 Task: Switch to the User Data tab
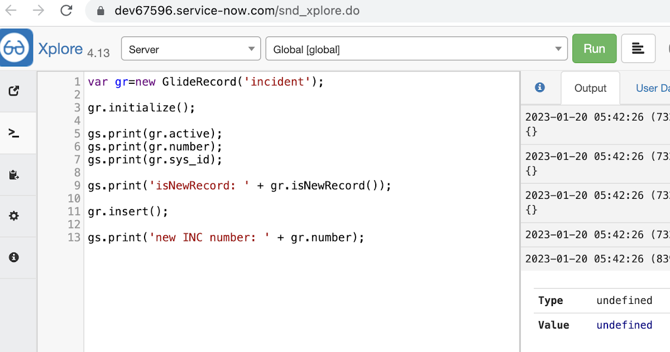pos(653,88)
